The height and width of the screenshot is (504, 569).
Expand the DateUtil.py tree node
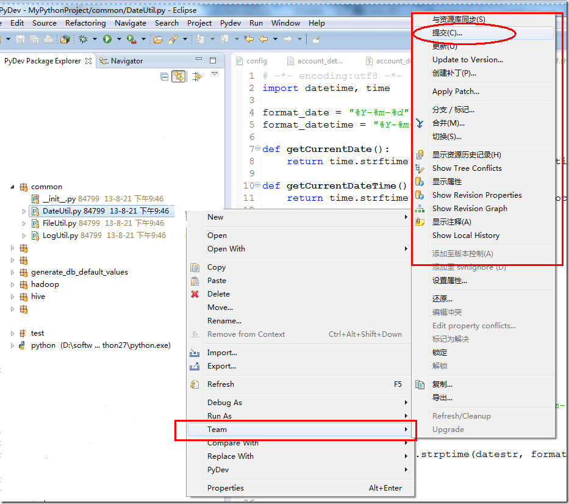click(x=24, y=211)
